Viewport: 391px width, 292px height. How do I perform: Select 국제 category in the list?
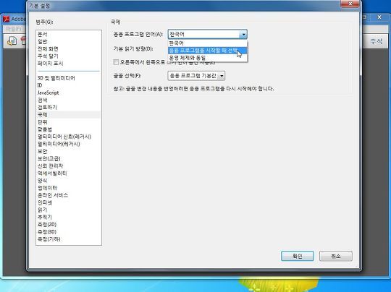click(x=68, y=115)
